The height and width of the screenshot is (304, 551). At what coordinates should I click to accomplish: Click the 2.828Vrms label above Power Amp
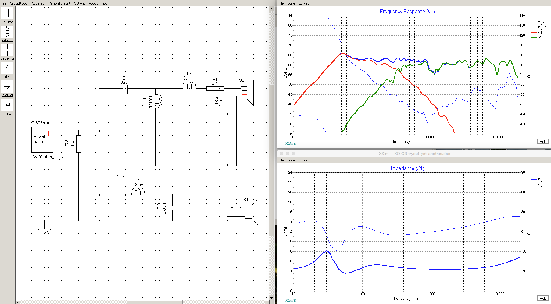42,123
